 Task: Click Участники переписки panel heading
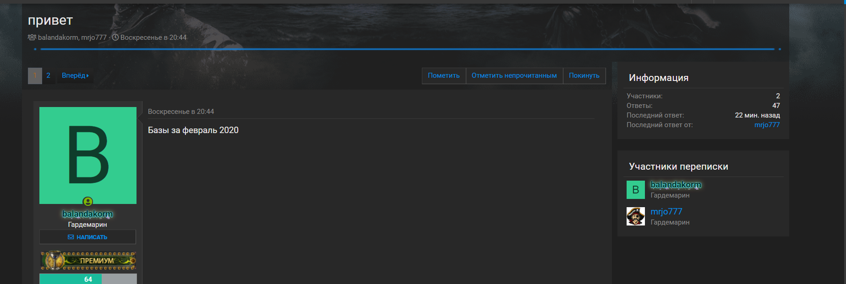[x=678, y=166]
